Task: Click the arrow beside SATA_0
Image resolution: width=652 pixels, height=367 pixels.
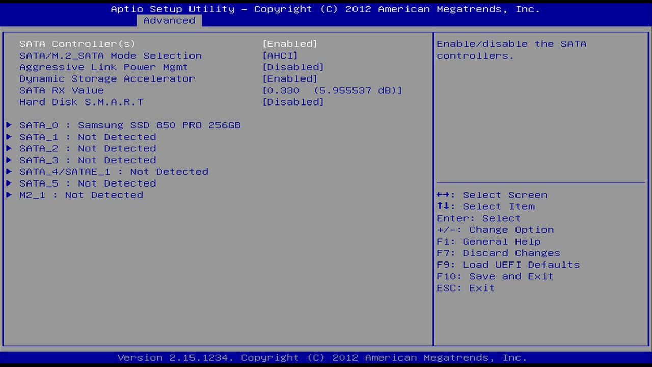Action: [x=9, y=125]
